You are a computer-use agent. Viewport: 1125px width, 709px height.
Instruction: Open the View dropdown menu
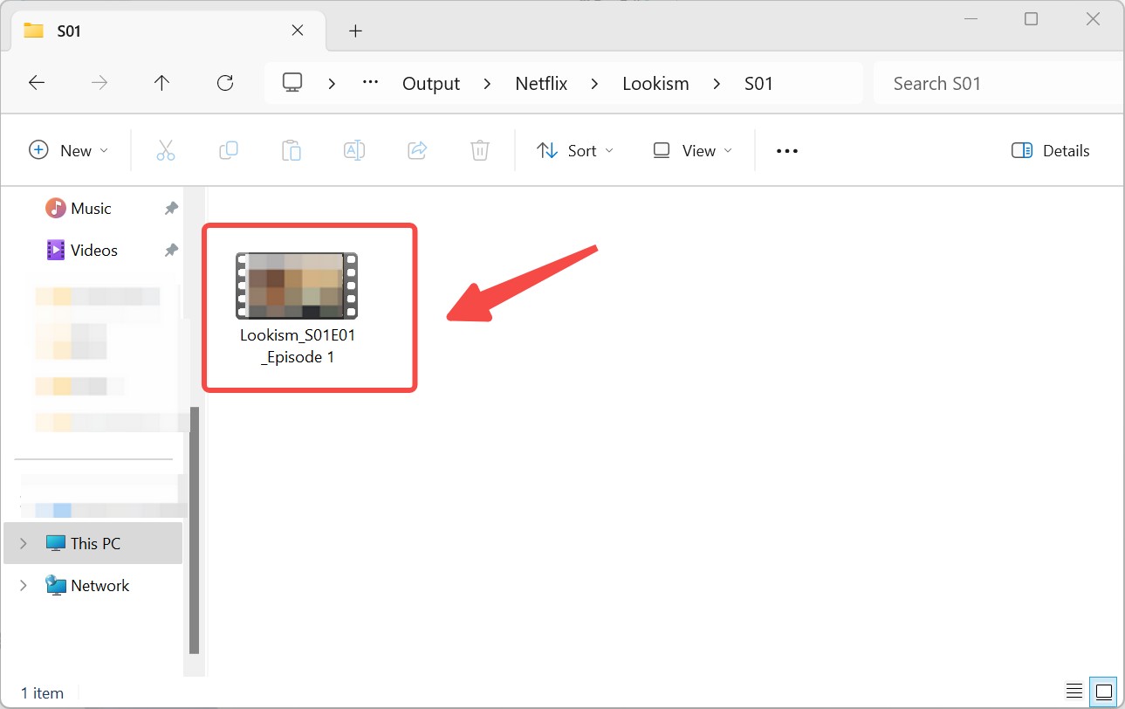pyautogui.click(x=693, y=150)
